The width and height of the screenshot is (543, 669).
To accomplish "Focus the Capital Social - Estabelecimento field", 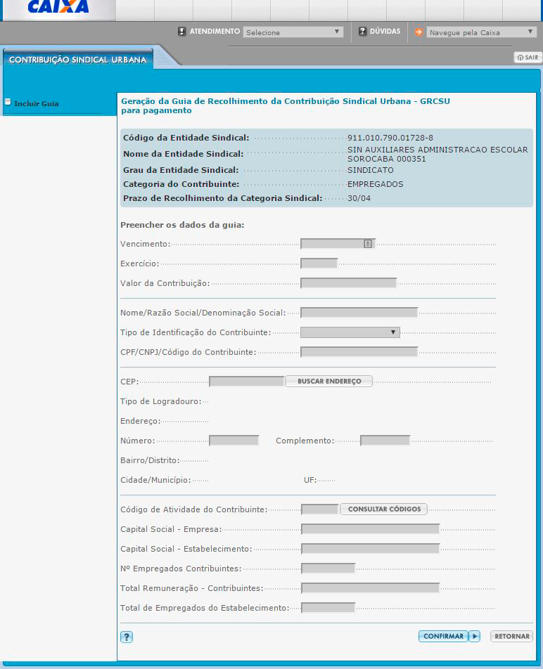I will click(370, 549).
